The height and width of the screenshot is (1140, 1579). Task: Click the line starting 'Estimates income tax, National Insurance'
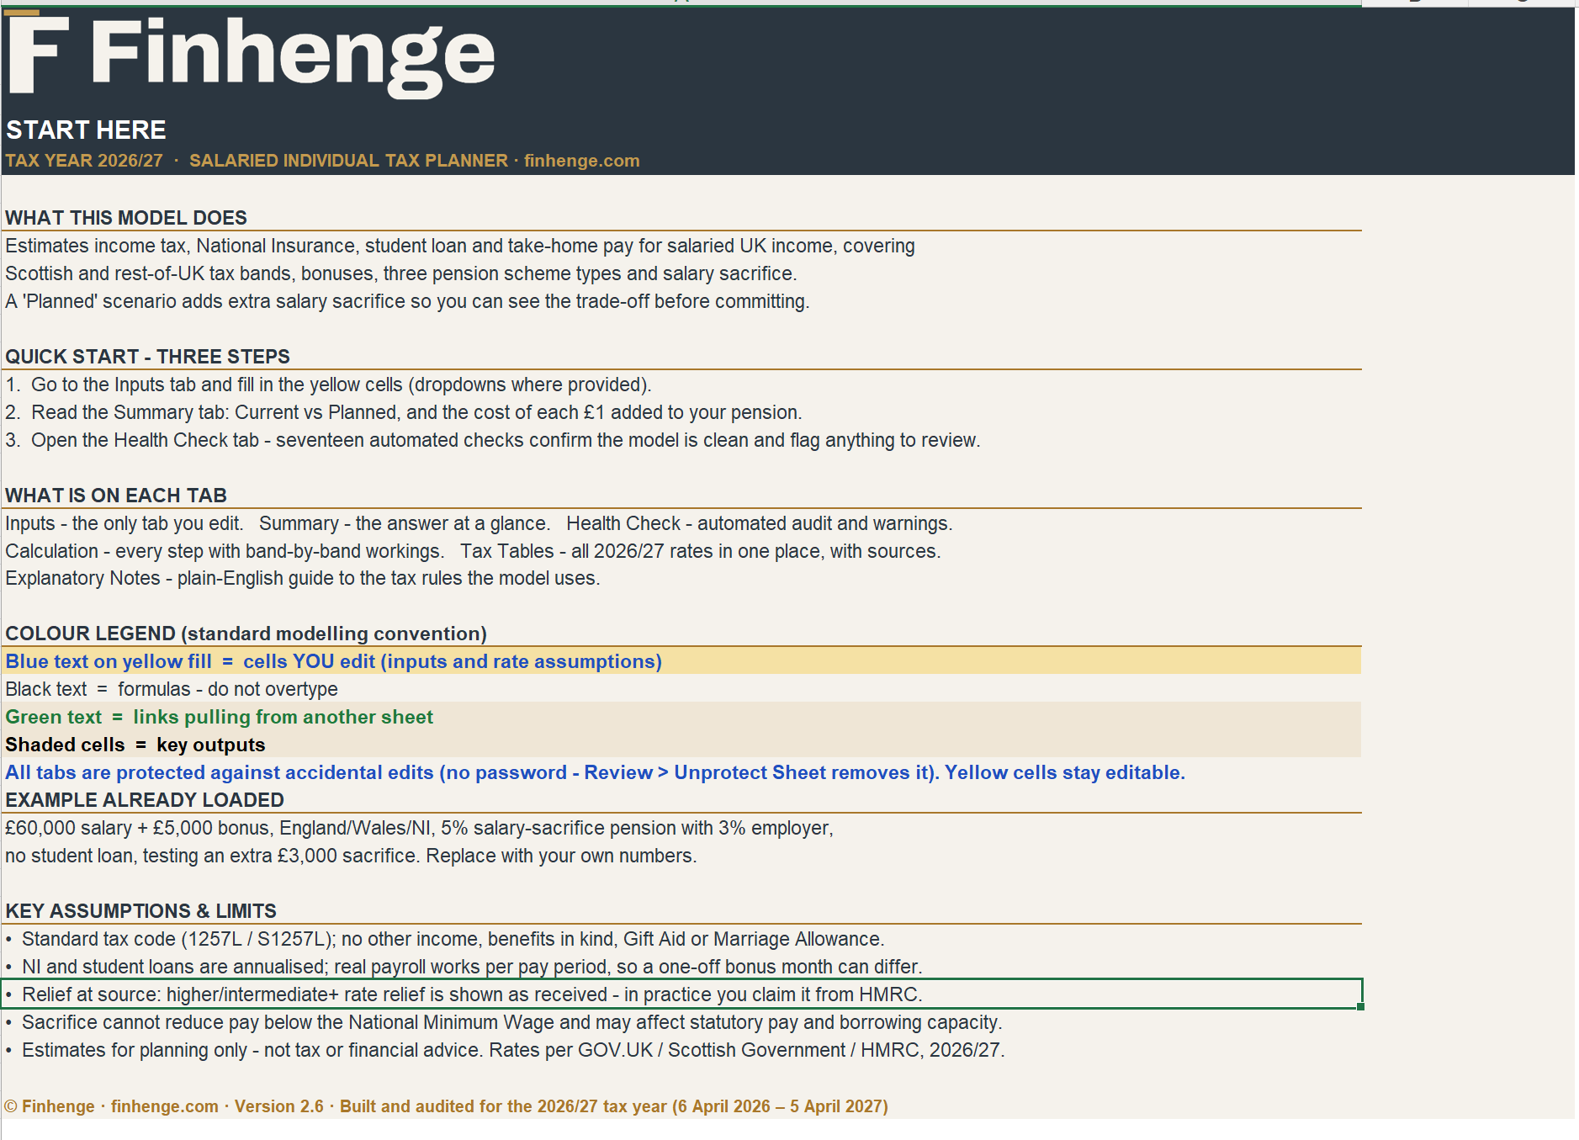coord(460,246)
